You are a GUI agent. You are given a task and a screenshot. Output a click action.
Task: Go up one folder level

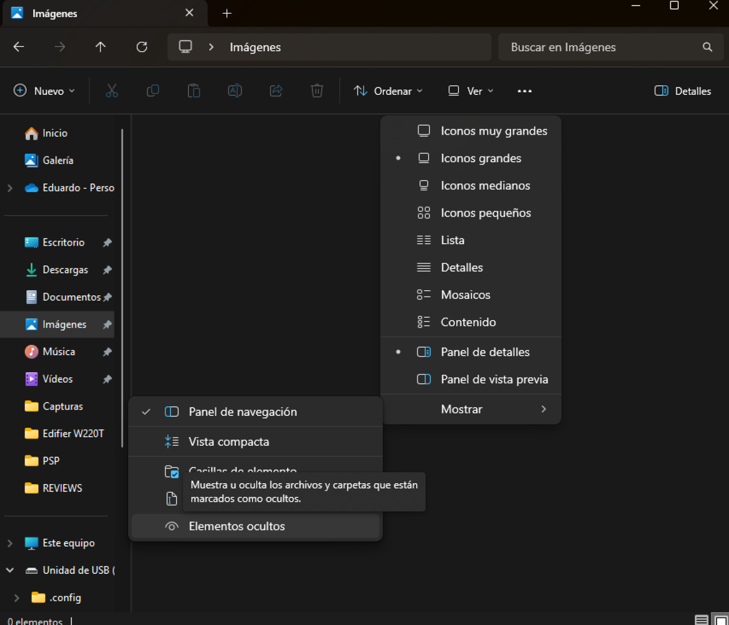(x=100, y=47)
